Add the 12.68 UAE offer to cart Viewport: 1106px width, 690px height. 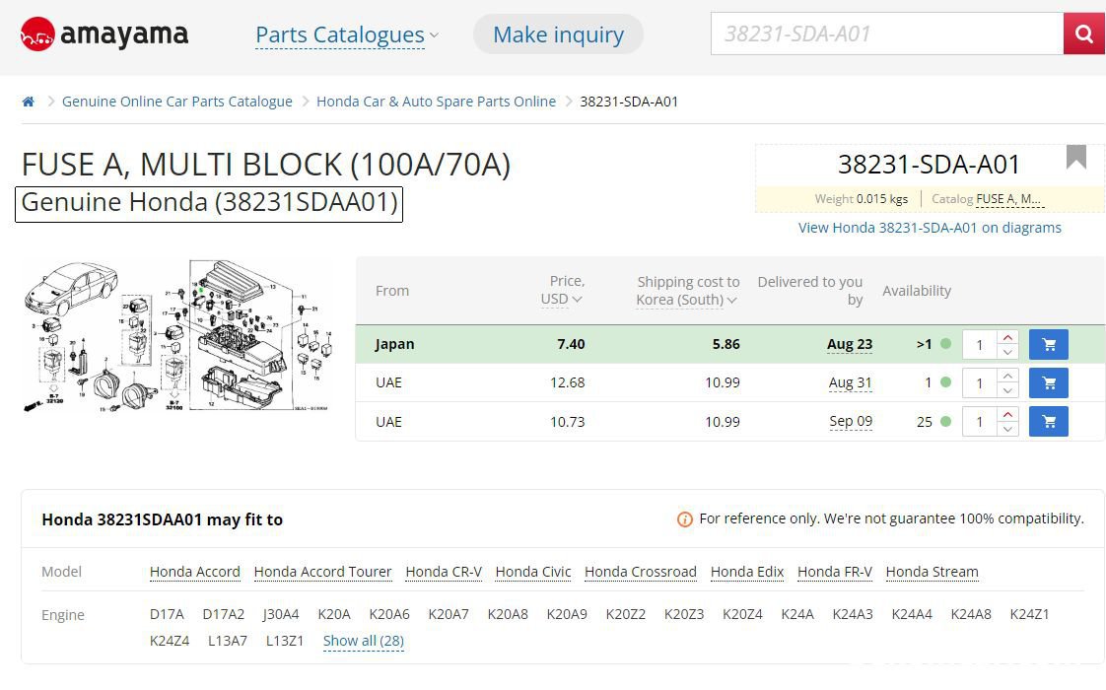(1048, 382)
